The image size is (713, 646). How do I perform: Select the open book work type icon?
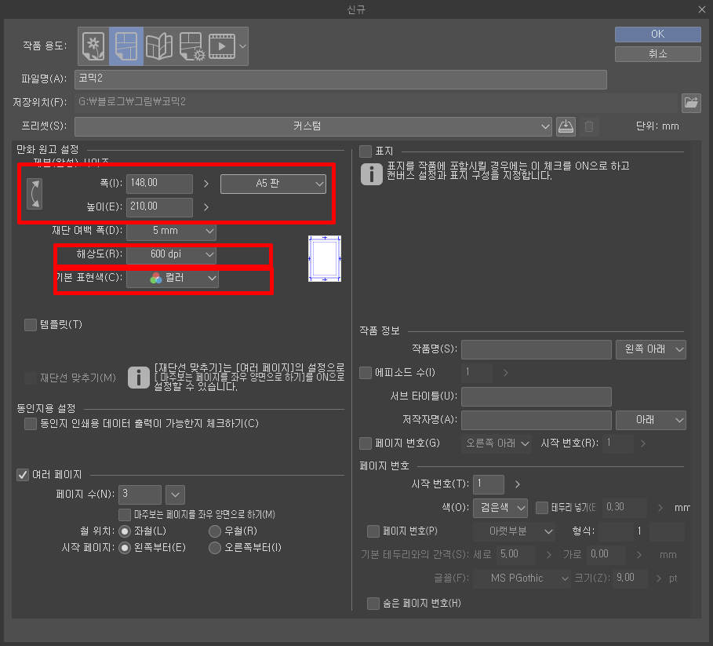pyautogui.click(x=159, y=46)
